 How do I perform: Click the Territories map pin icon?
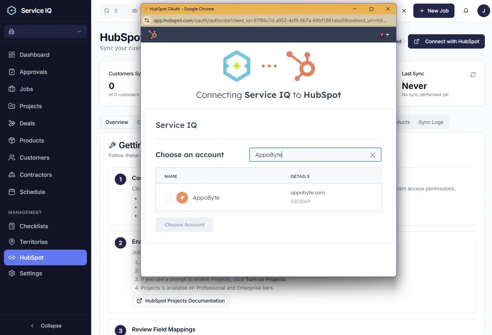click(x=12, y=242)
